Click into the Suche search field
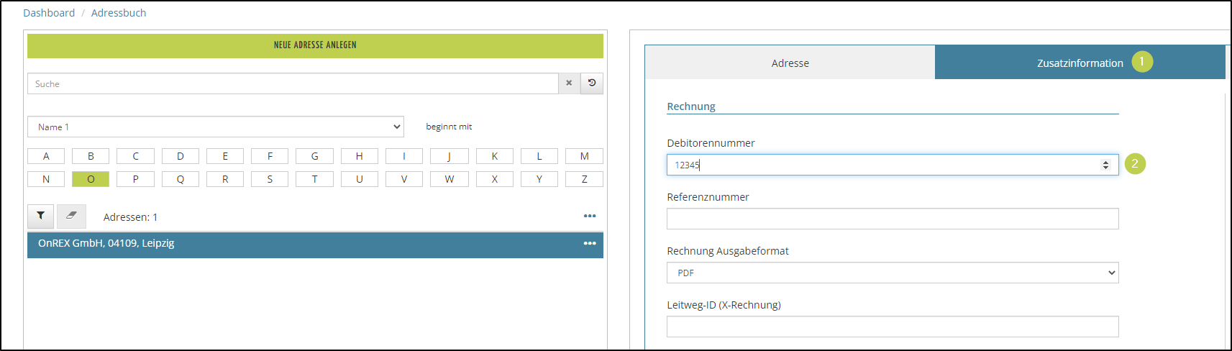 (293, 83)
